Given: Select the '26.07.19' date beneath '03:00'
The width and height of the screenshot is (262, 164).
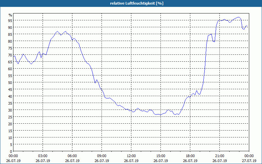Looking at the screenshot, I should [x=43, y=161].
